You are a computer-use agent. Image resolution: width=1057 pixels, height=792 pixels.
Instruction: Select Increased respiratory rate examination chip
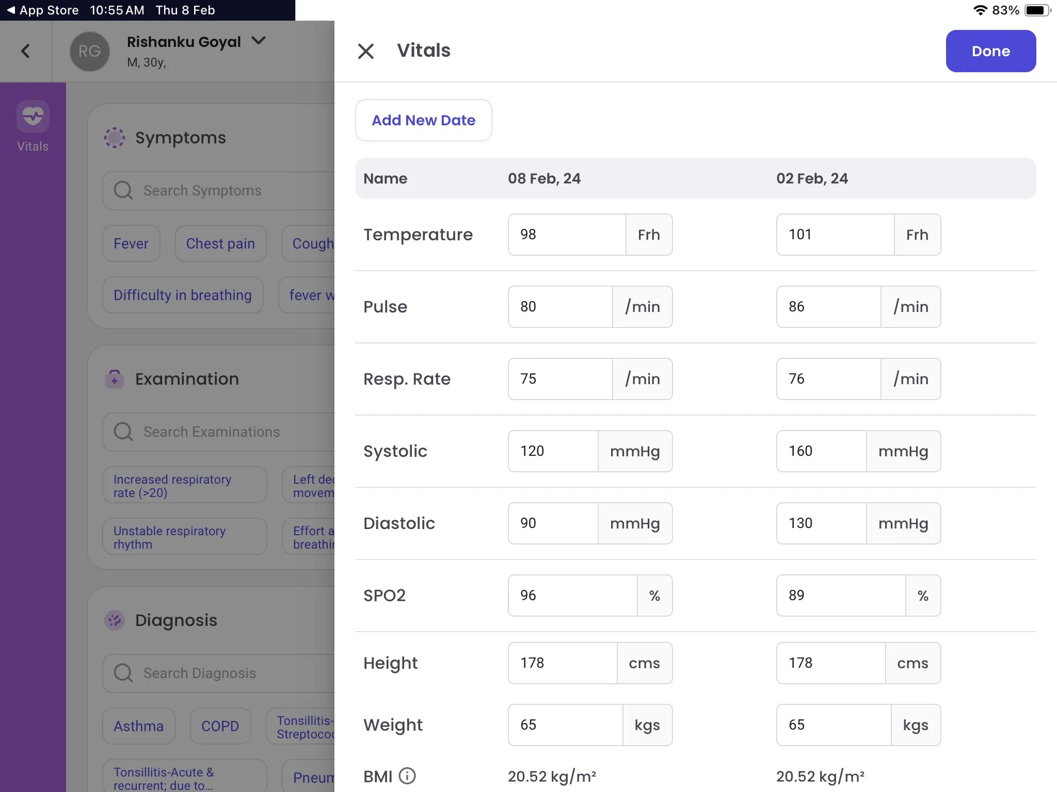184,485
